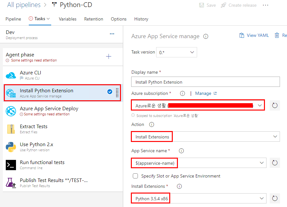Click the Tasks tab warning icon
Viewport: 287px width, 207px height.
[x=31, y=19]
